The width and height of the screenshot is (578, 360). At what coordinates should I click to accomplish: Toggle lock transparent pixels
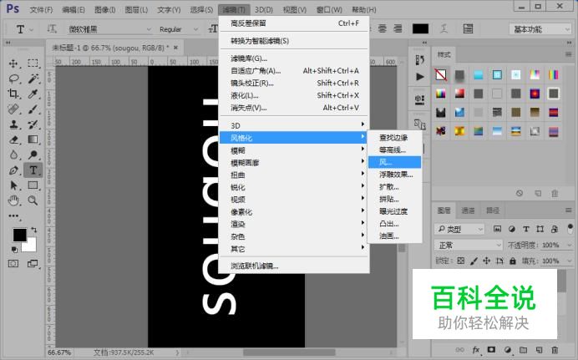(461, 261)
